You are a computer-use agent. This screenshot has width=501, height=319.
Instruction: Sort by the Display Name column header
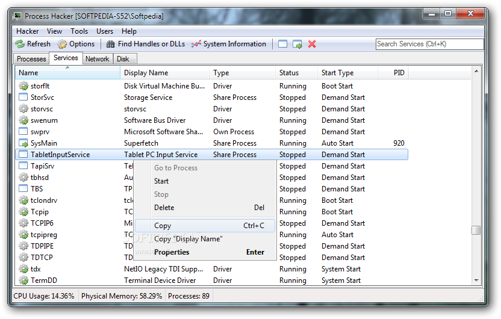point(165,73)
